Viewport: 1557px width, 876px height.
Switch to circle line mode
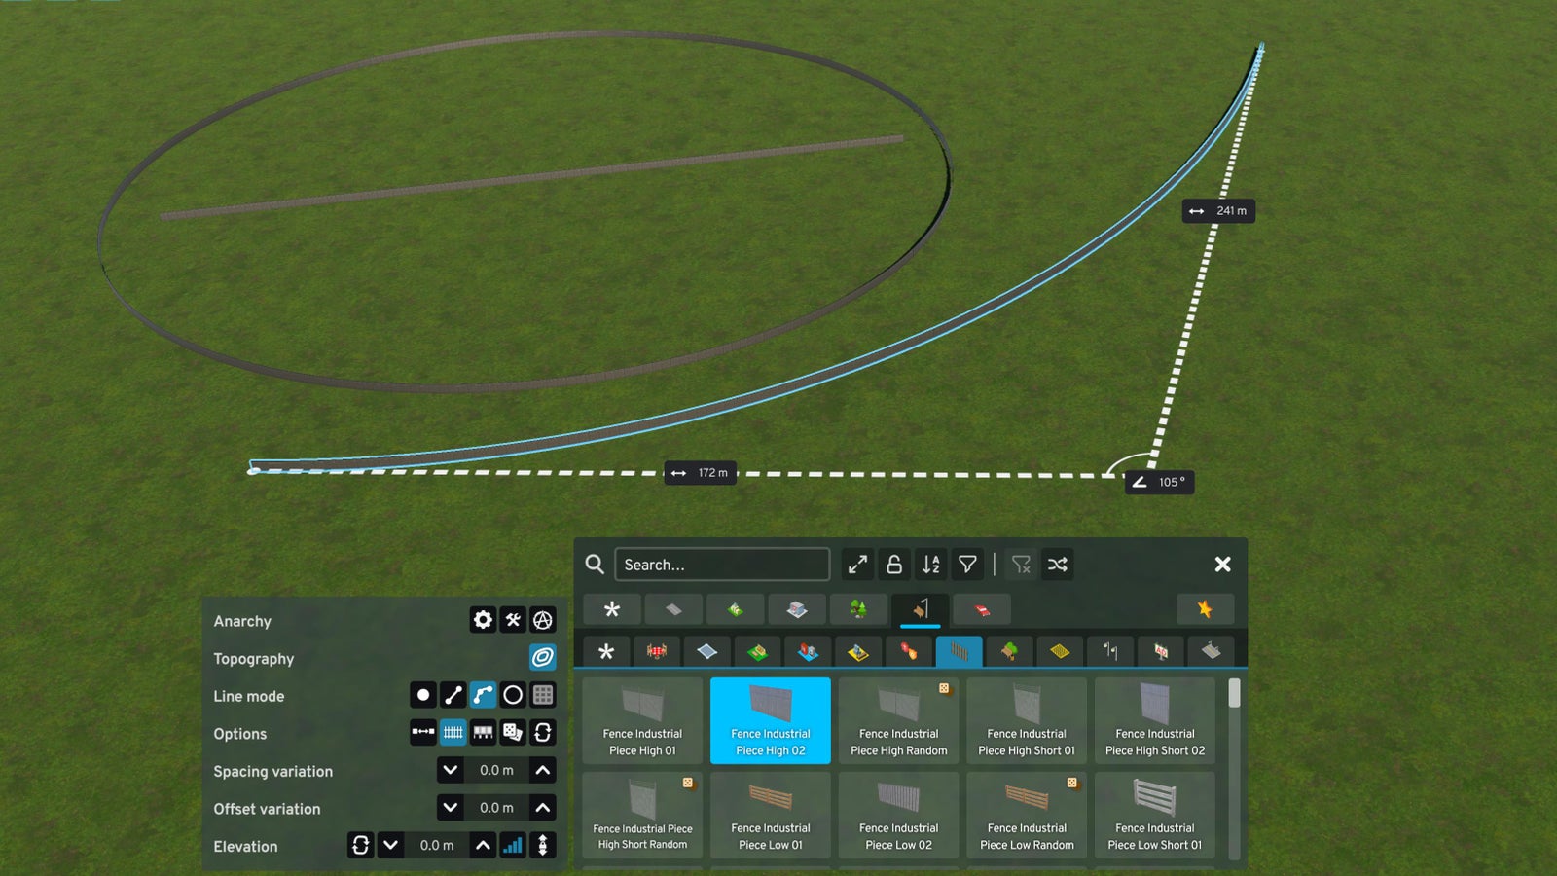tap(513, 695)
